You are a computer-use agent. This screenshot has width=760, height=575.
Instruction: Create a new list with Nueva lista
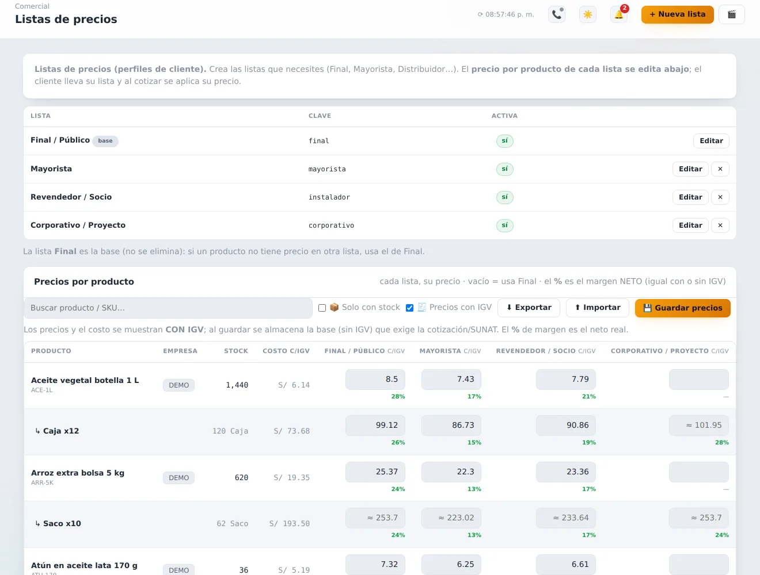(678, 14)
